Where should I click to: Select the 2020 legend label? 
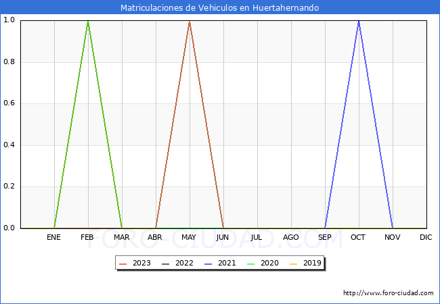click(x=269, y=263)
